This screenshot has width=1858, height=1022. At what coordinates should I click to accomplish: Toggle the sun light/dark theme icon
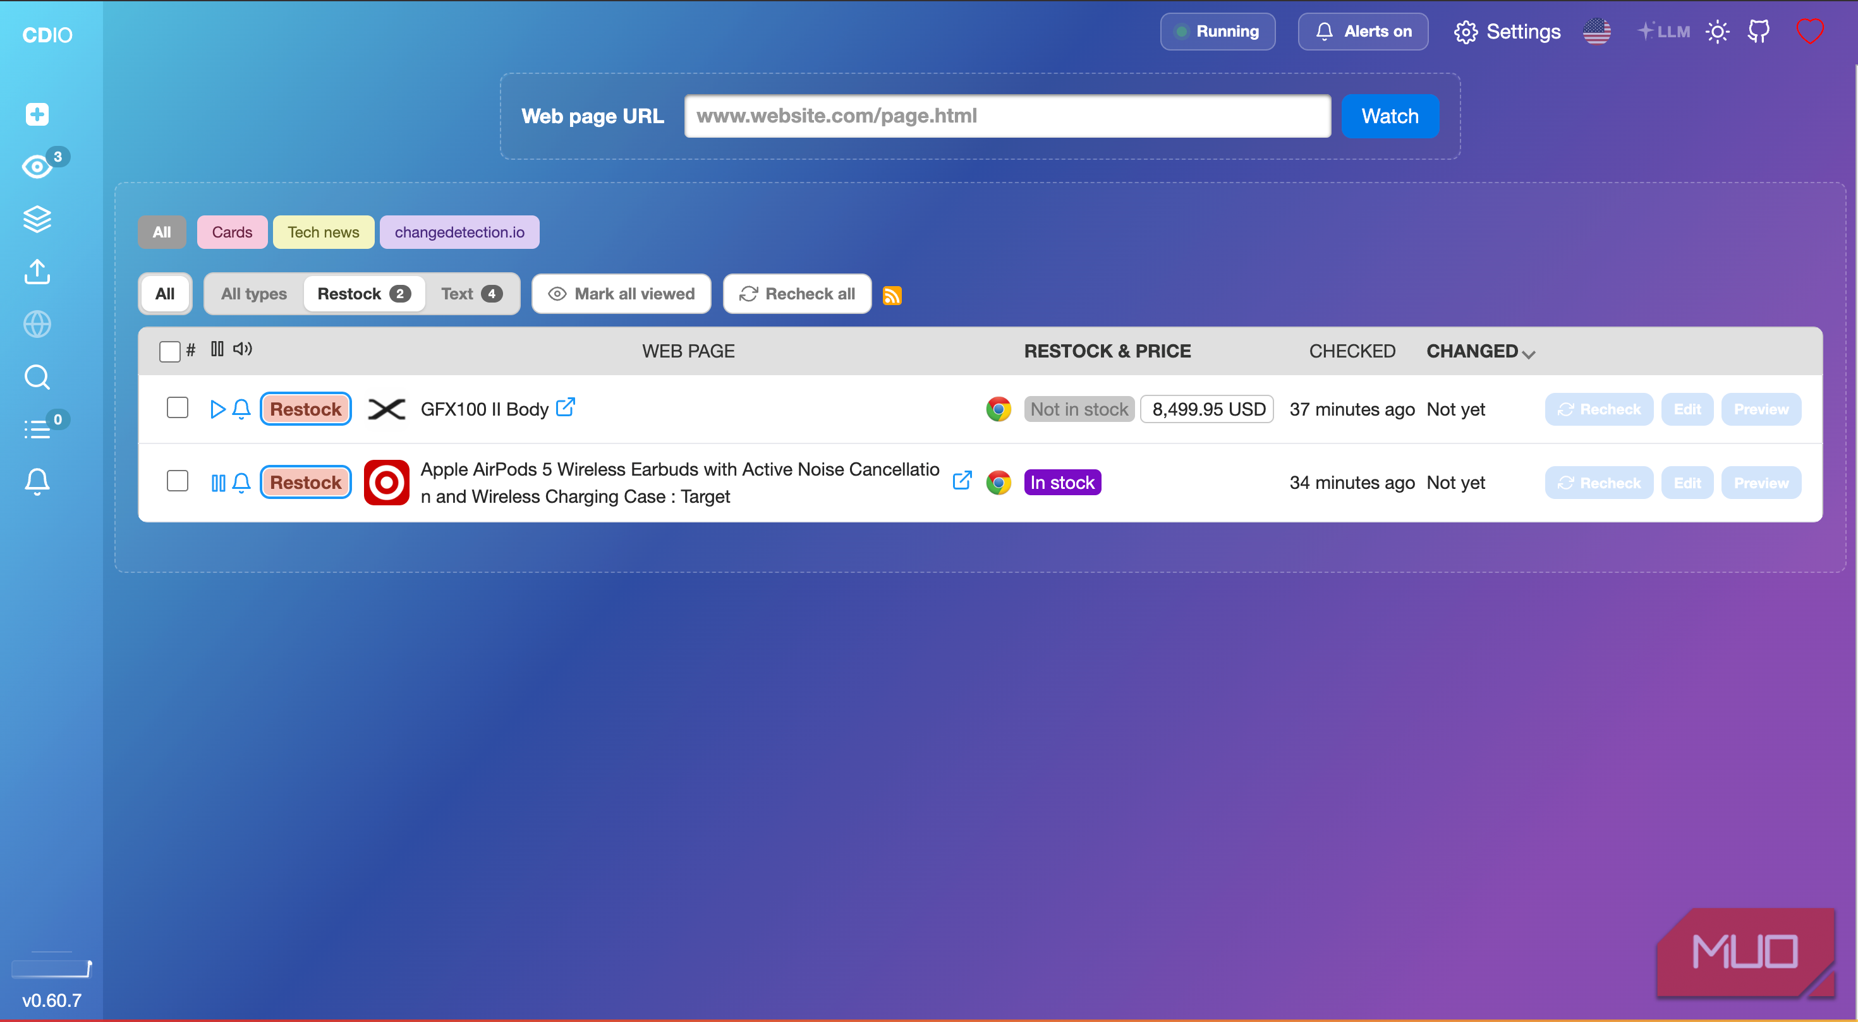(x=1717, y=32)
